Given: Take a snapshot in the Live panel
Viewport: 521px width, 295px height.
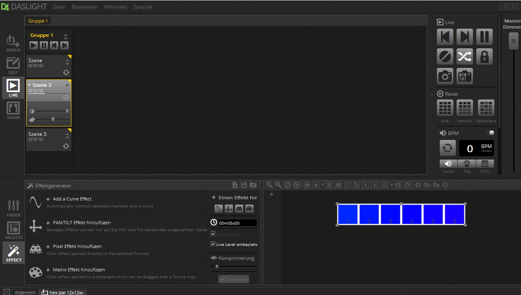Looking at the screenshot, I should 445,76.
